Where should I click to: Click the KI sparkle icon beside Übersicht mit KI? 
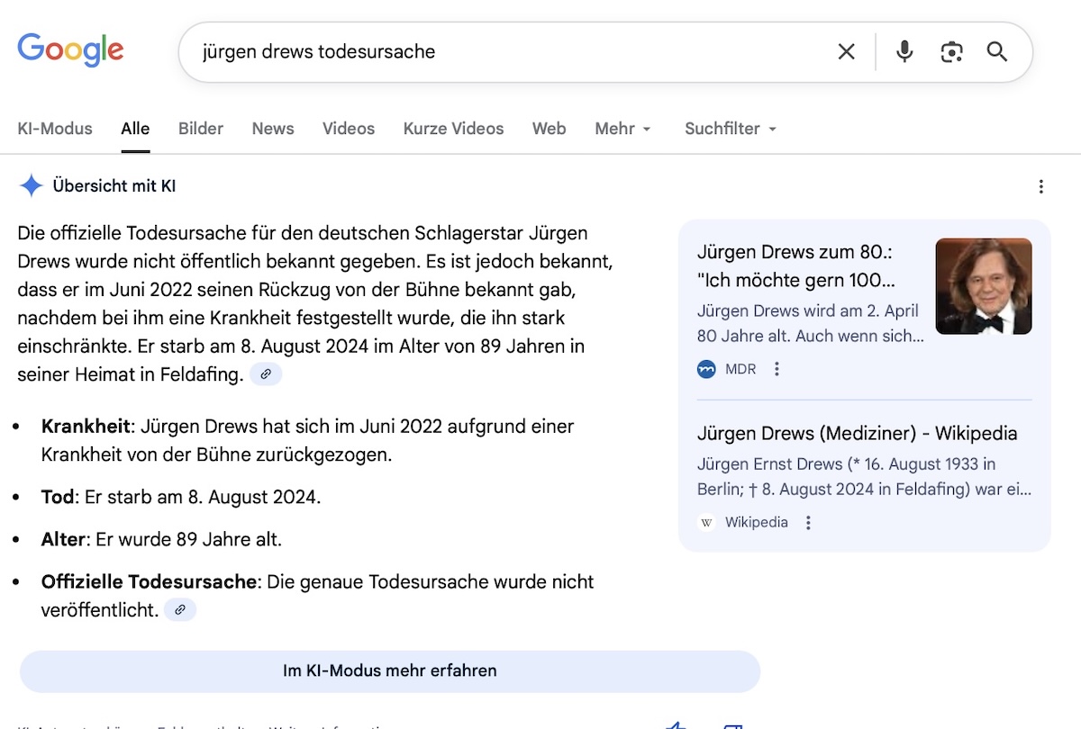(x=31, y=185)
